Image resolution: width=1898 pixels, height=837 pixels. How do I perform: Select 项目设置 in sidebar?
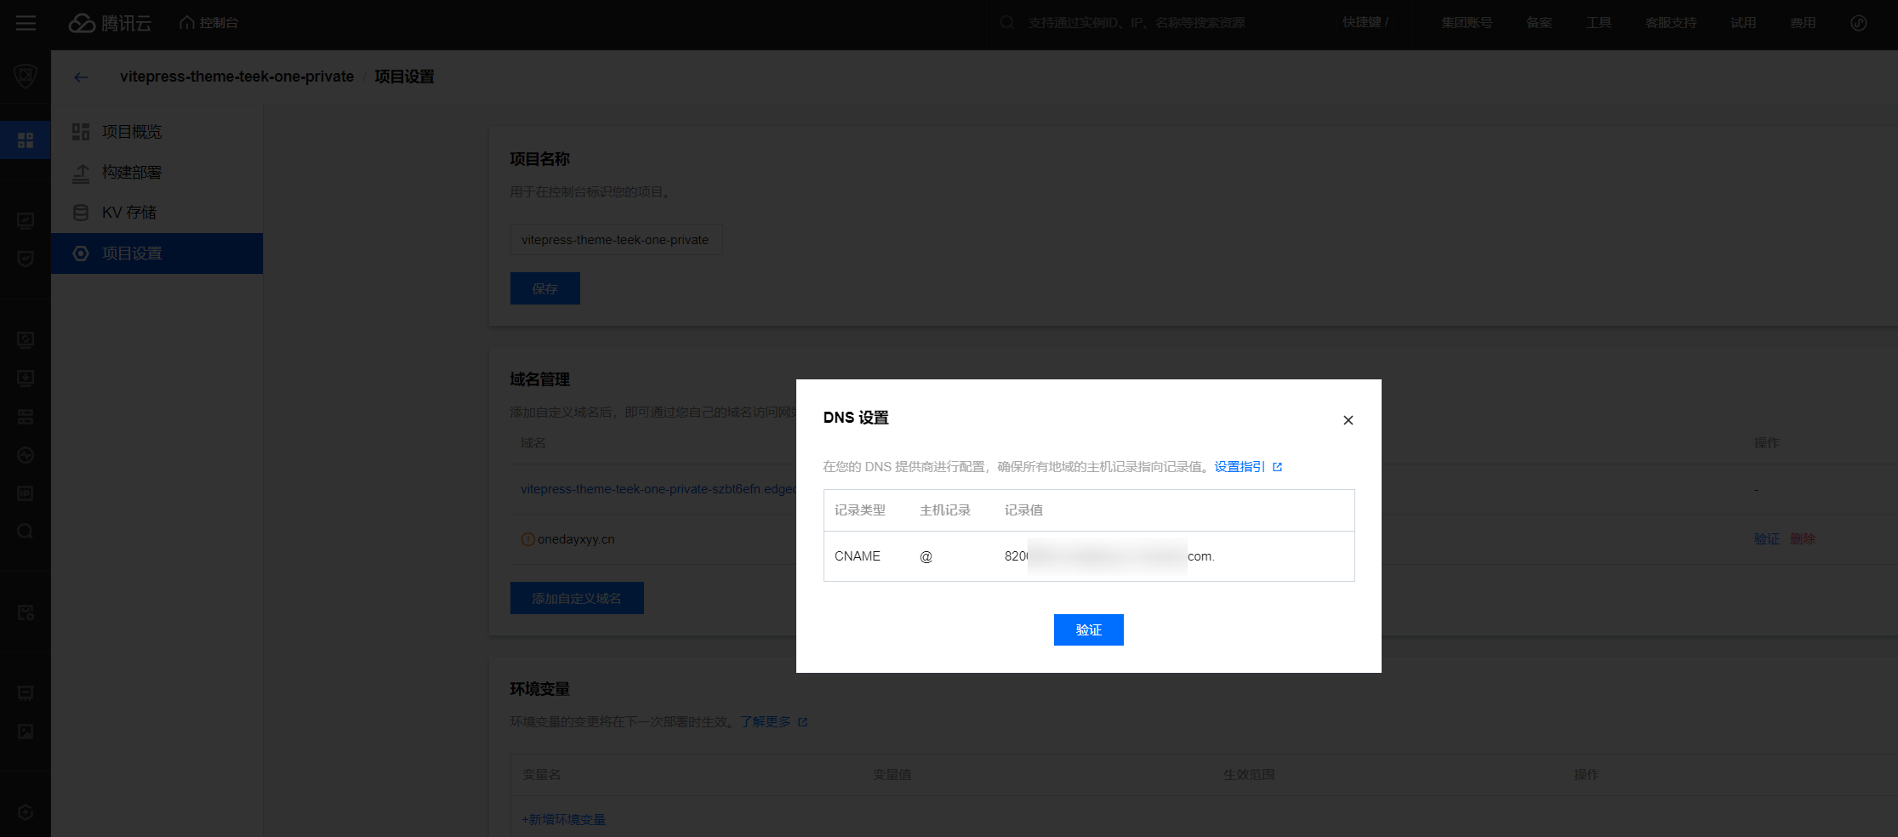pos(157,253)
